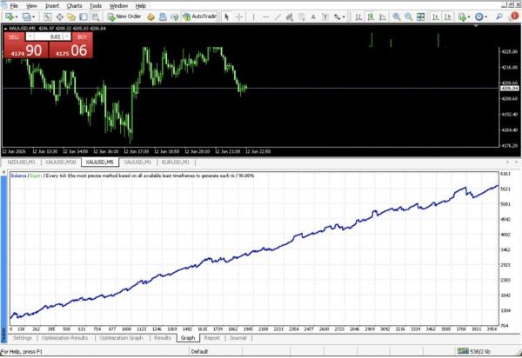Open the Window menu
This screenshot has width=522, height=358.
click(119, 6)
